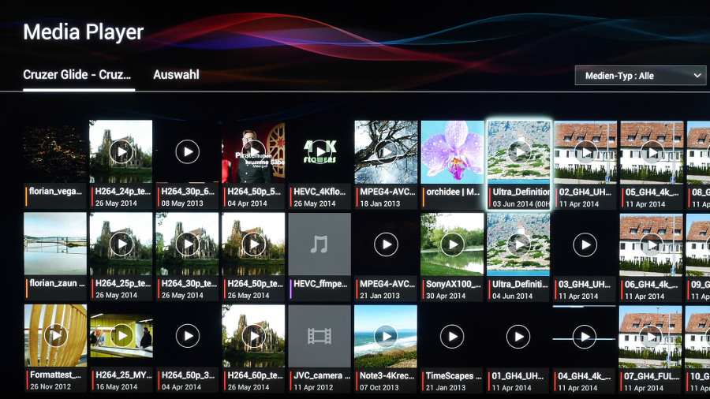
Task: Play the 03_GH4_UH video
Action: (585, 244)
